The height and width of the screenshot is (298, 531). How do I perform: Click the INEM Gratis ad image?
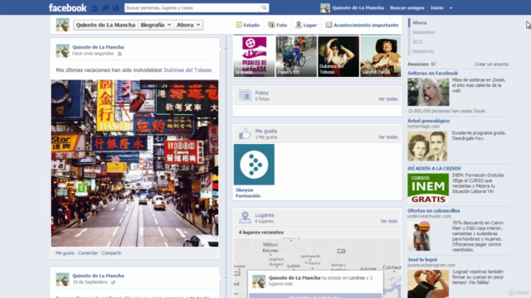(x=428, y=188)
